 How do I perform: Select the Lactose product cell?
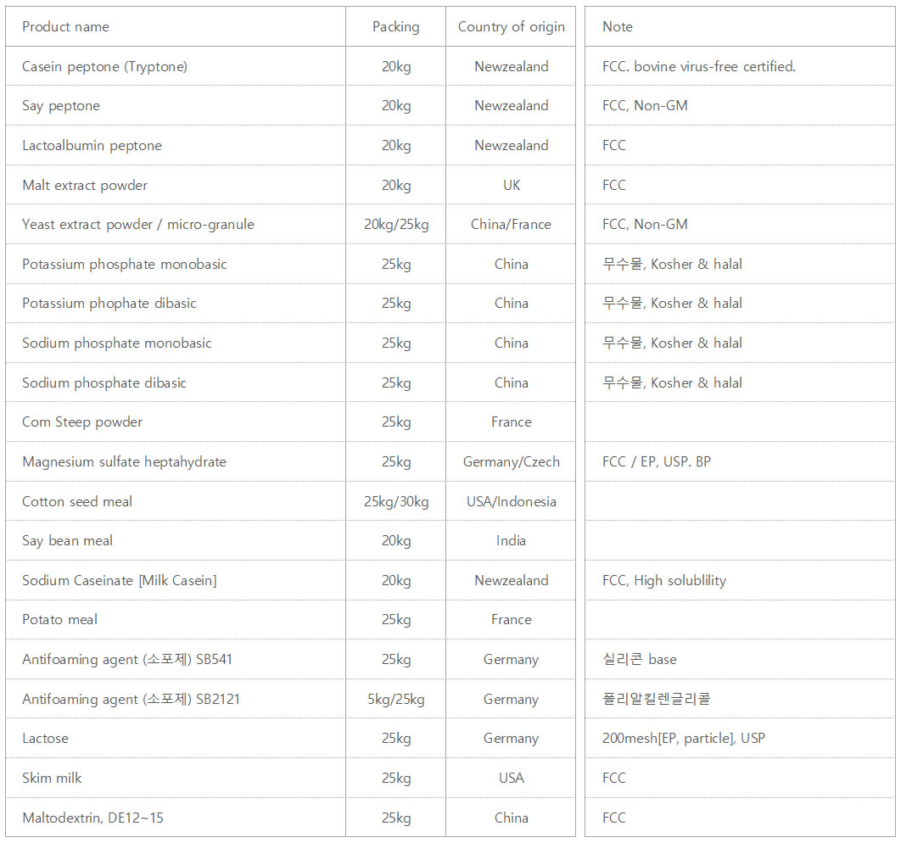(x=46, y=739)
